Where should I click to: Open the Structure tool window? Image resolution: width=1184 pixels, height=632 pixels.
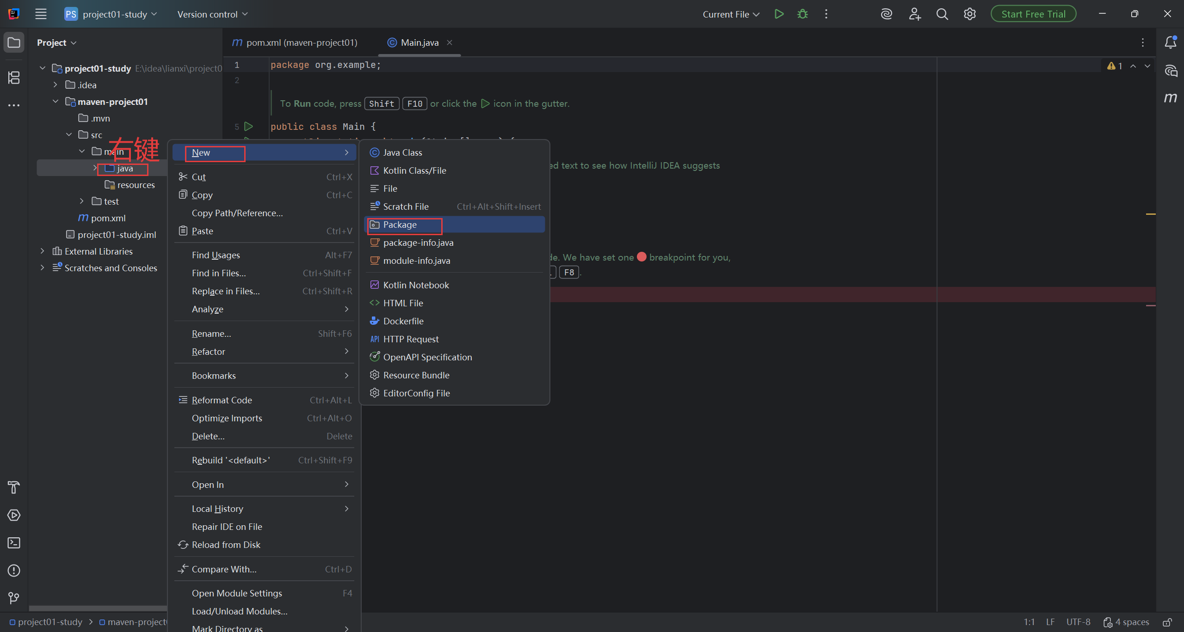pos(14,78)
